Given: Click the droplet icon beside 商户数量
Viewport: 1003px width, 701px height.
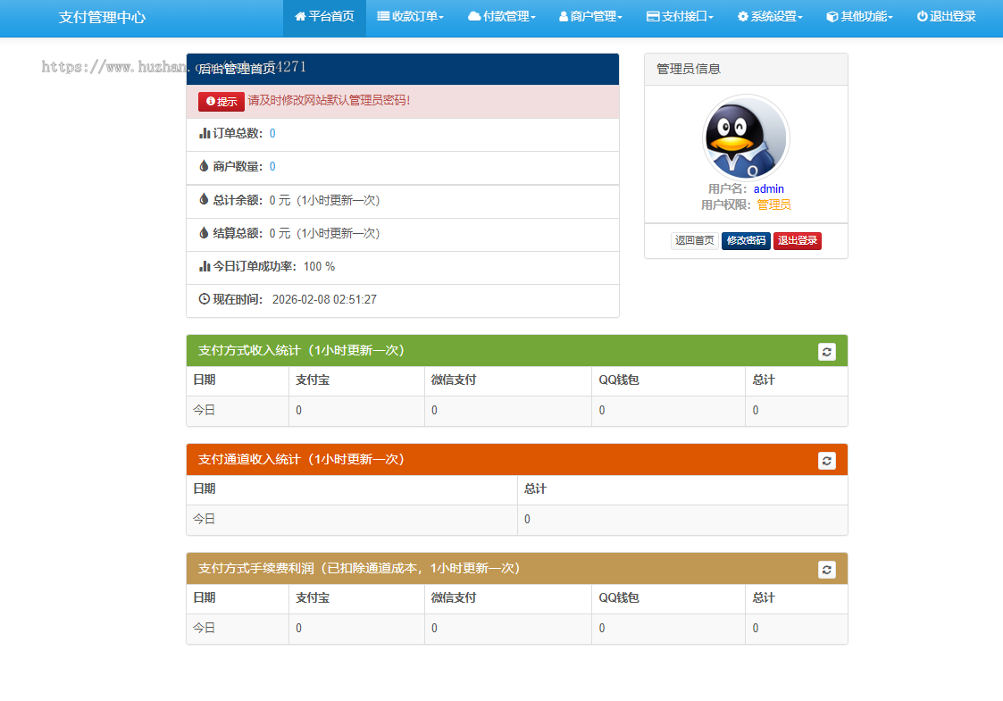Looking at the screenshot, I should click(x=204, y=166).
